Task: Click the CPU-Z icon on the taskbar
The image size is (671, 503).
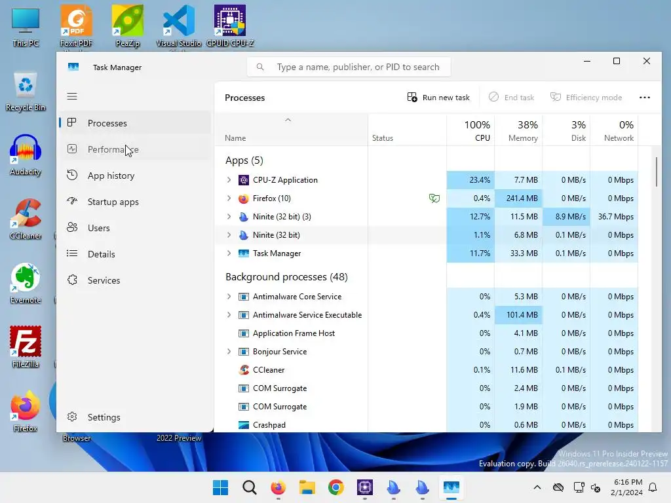Action: [364, 487]
